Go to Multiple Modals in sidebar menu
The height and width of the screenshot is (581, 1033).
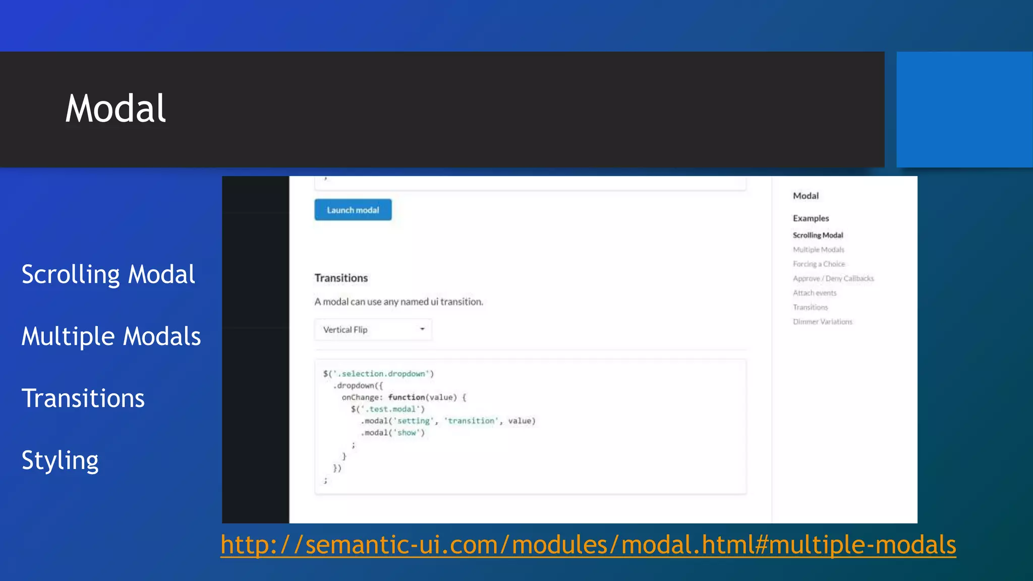(818, 250)
